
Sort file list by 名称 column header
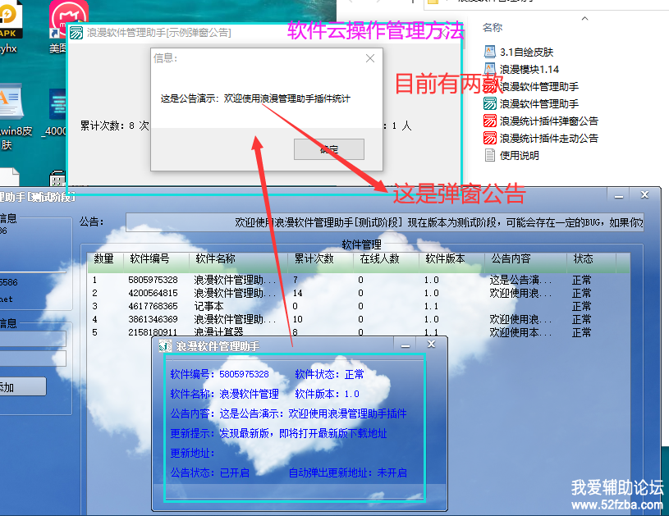[x=493, y=27]
